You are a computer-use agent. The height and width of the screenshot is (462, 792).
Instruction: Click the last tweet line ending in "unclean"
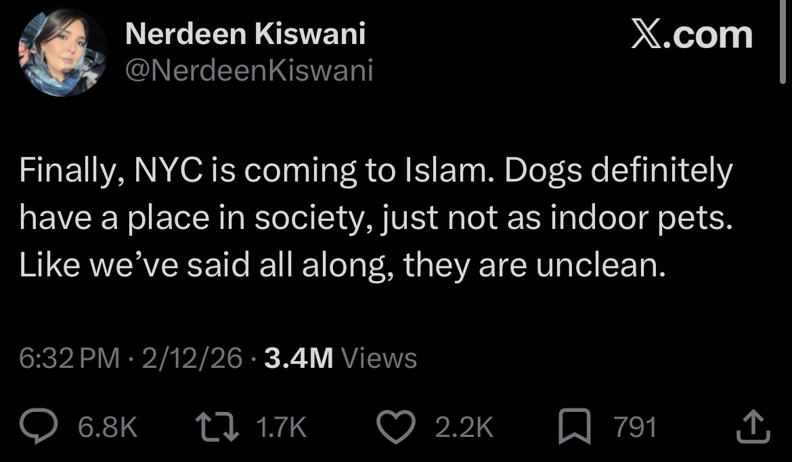click(342, 268)
